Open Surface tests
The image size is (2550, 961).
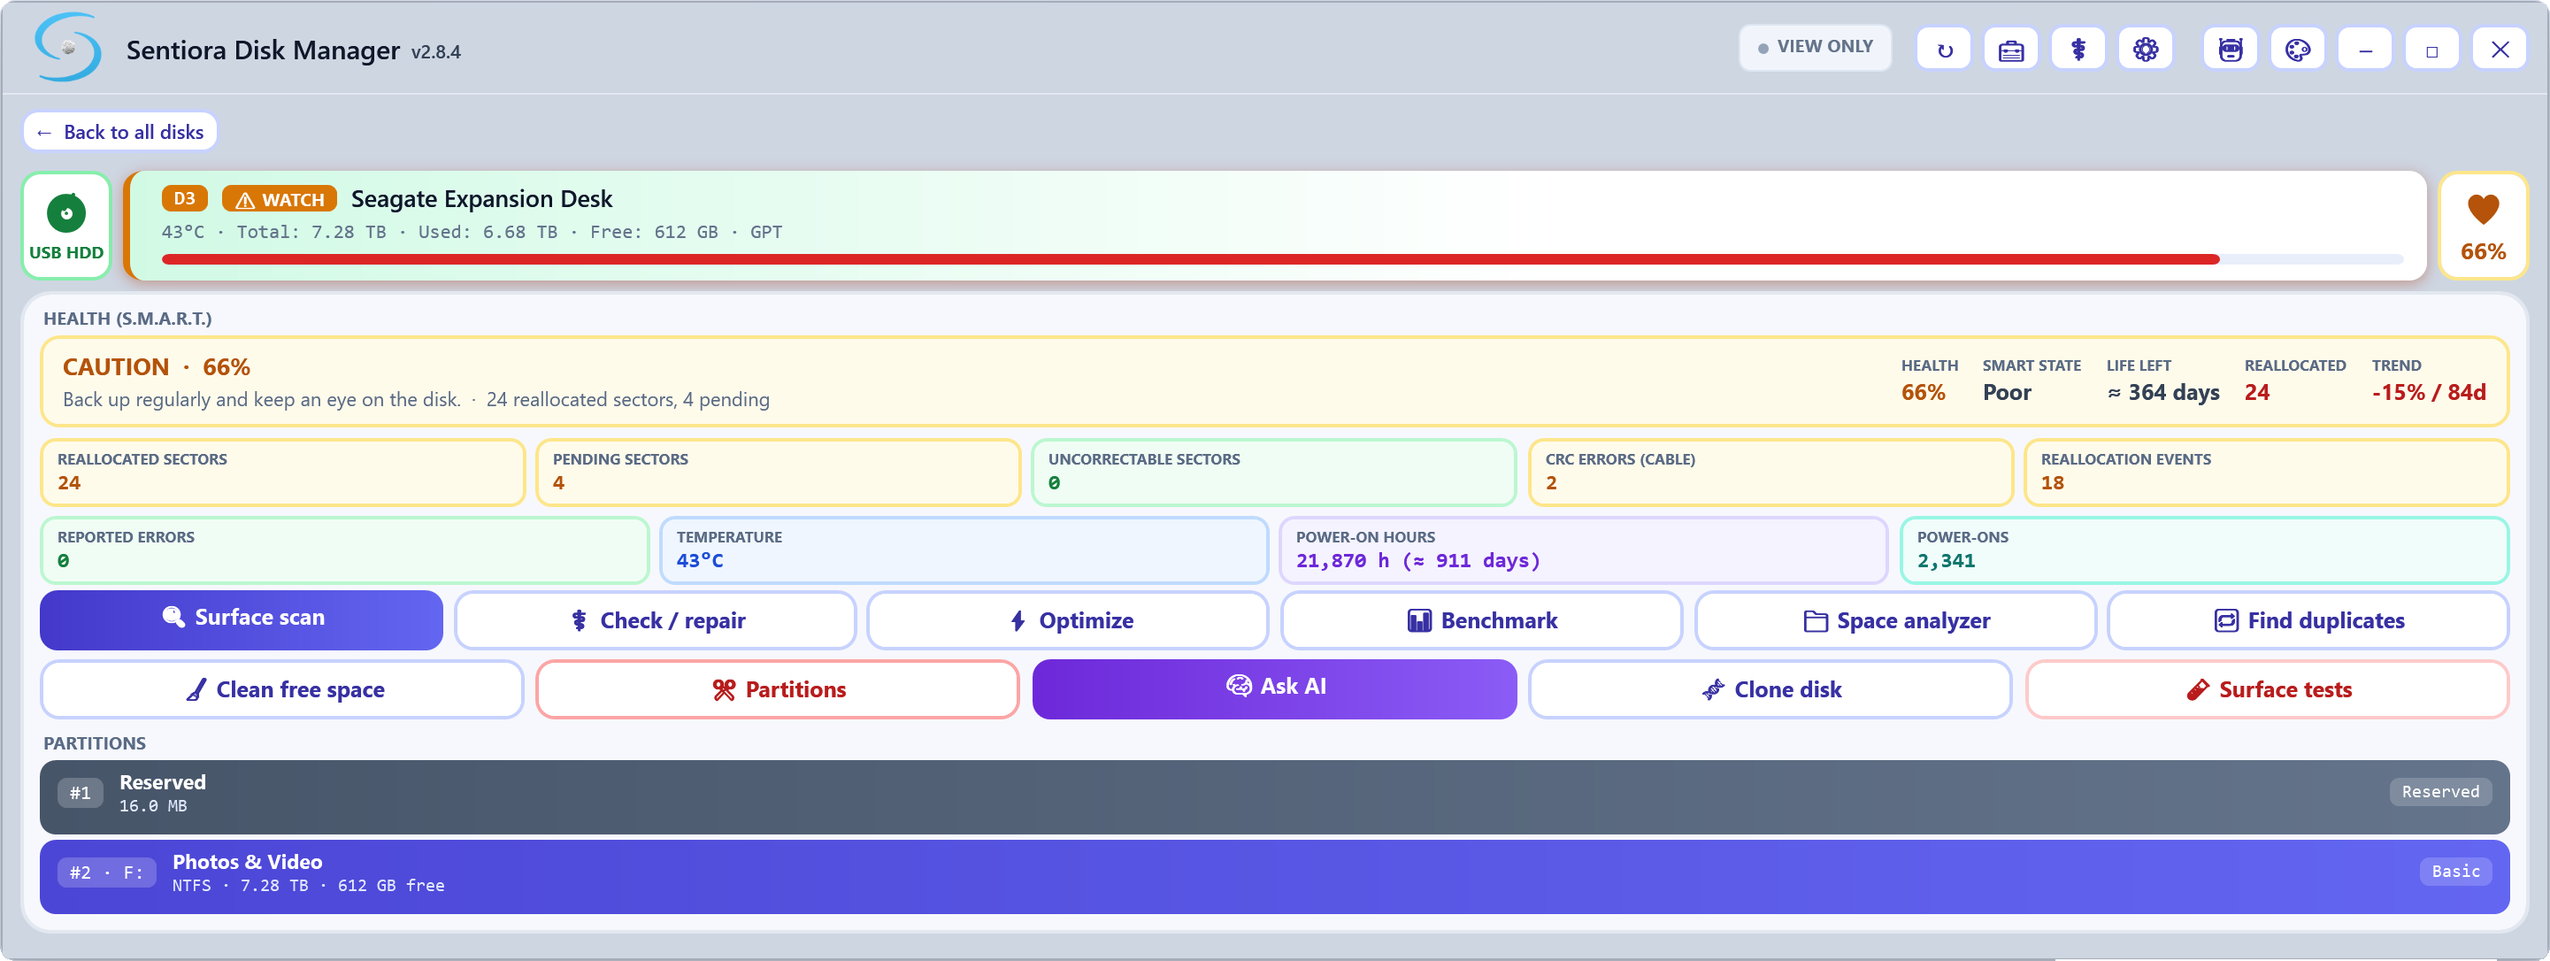click(2267, 690)
